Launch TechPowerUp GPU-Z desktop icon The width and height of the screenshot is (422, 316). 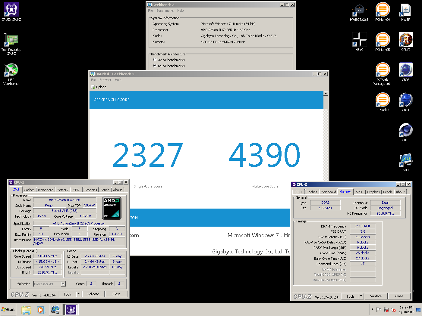(x=11, y=44)
